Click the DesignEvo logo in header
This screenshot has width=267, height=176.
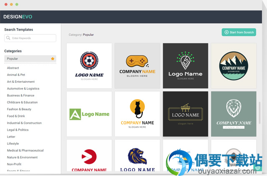(18, 17)
